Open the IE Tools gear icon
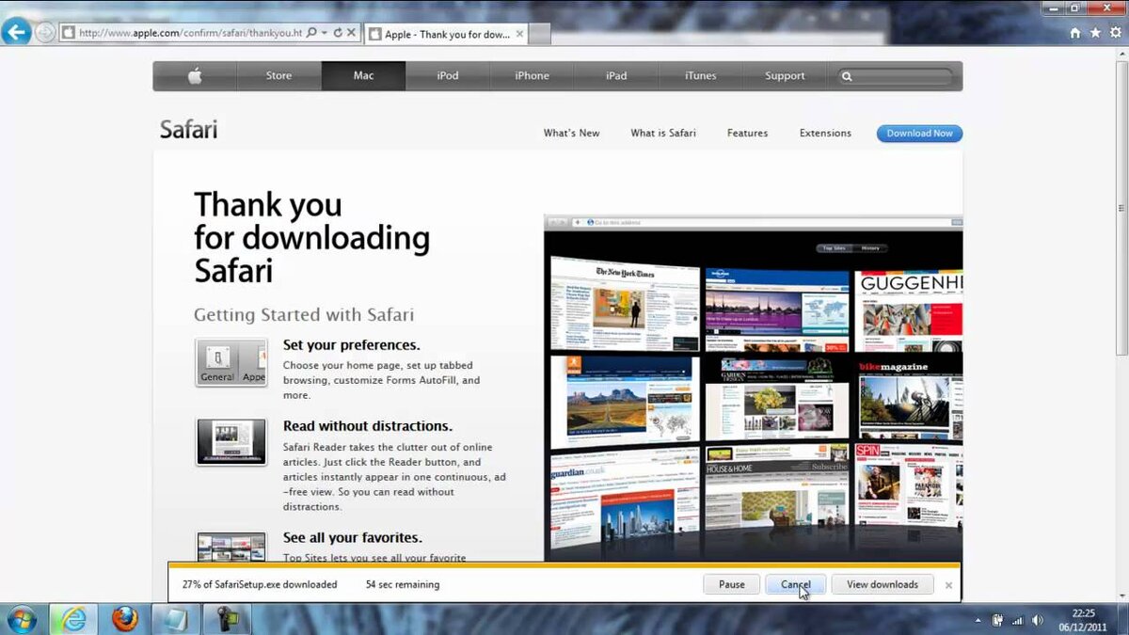Viewport: 1129px width, 635px height. (1116, 32)
